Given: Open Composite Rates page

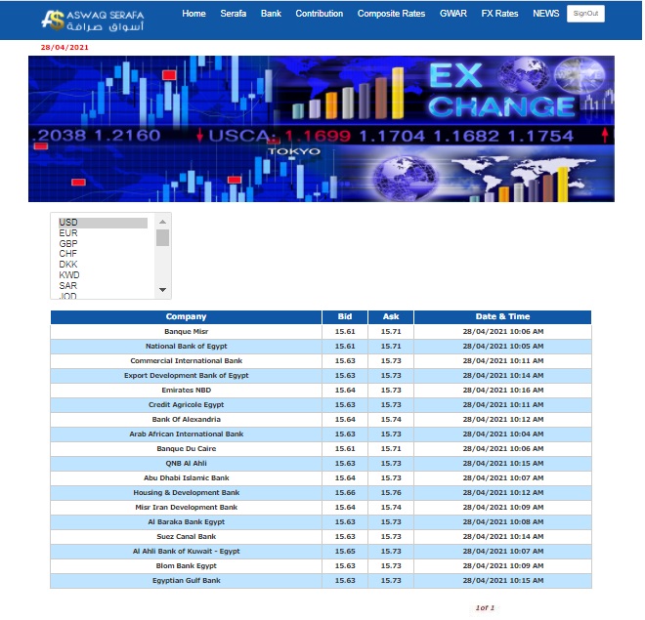Looking at the screenshot, I should pyautogui.click(x=391, y=14).
